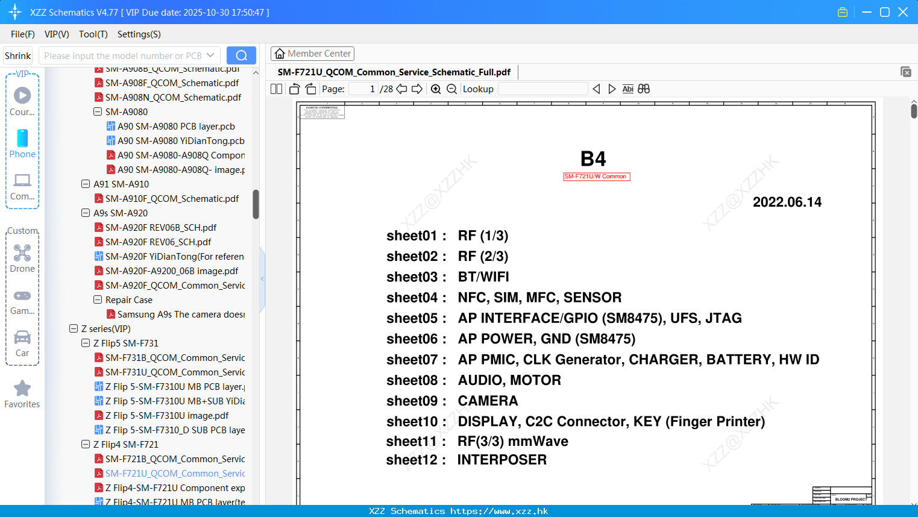Viewport: 918px width, 517px height.
Task: Open A90 SM-A9080 PCB layer.pcb
Action: [176, 126]
